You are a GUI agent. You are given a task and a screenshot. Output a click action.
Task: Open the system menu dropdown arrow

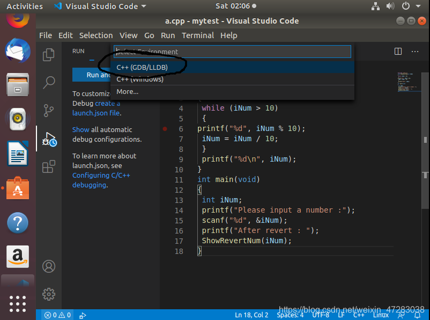(418, 6)
